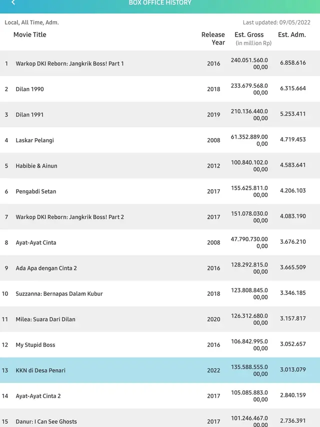The image size is (320, 427).
Task: Select Ayat-Ayat Cinta 2 entry
Action: [x=160, y=396]
